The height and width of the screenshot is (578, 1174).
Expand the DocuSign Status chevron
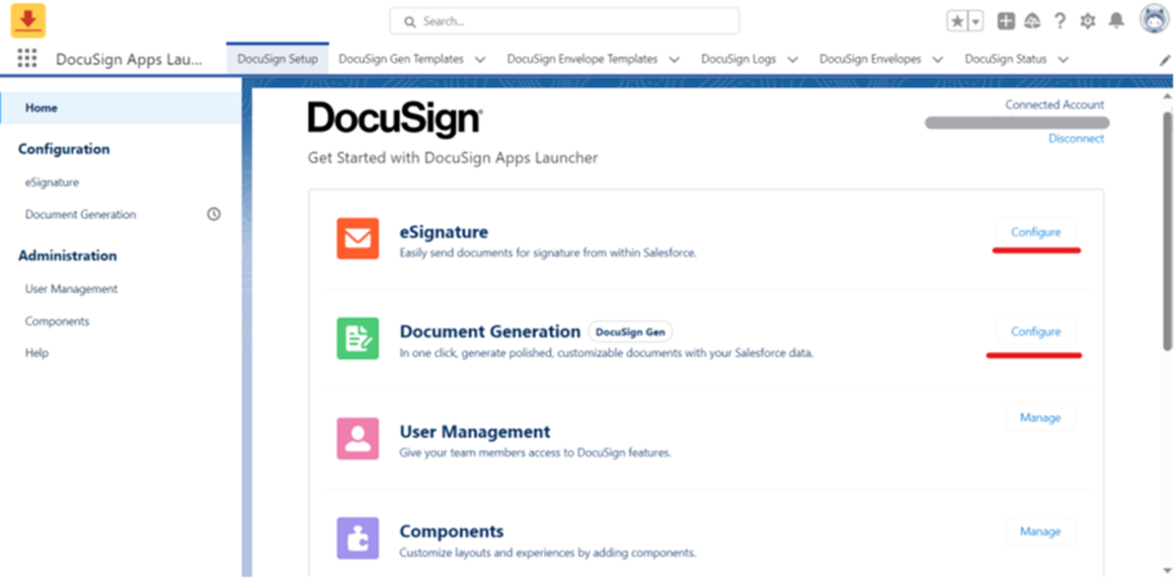click(x=1063, y=60)
